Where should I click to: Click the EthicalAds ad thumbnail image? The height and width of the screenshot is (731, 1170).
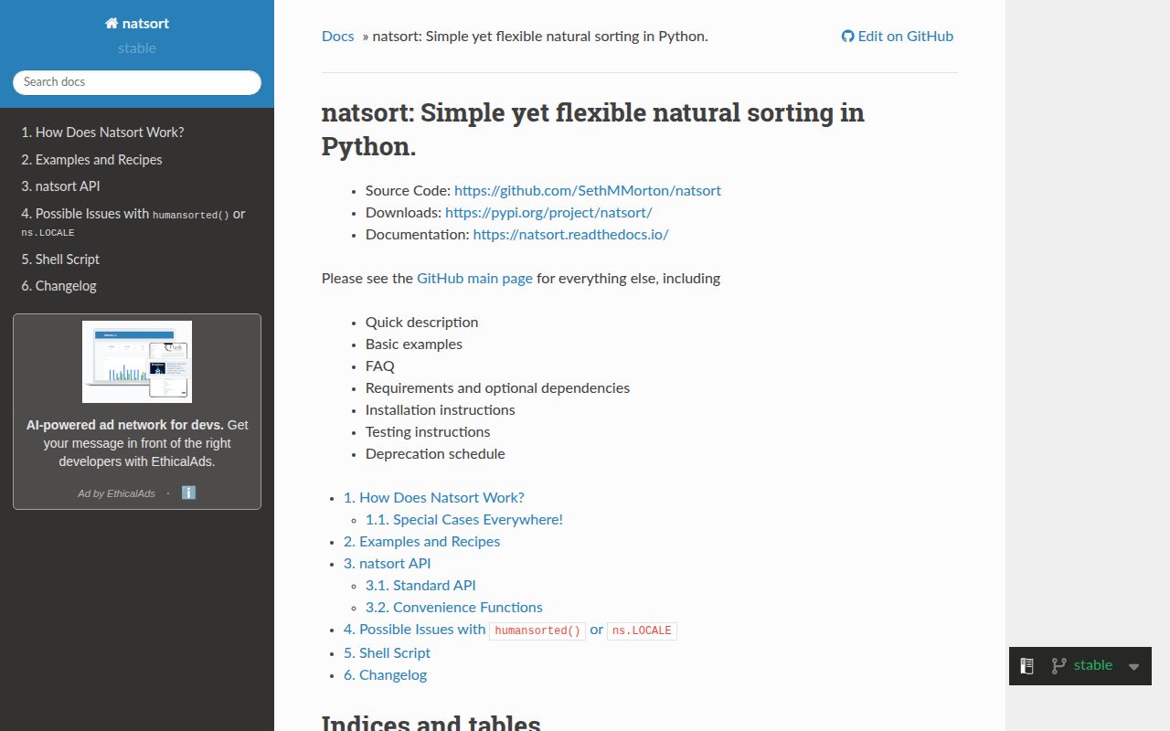pyautogui.click(x=137, y=362)
